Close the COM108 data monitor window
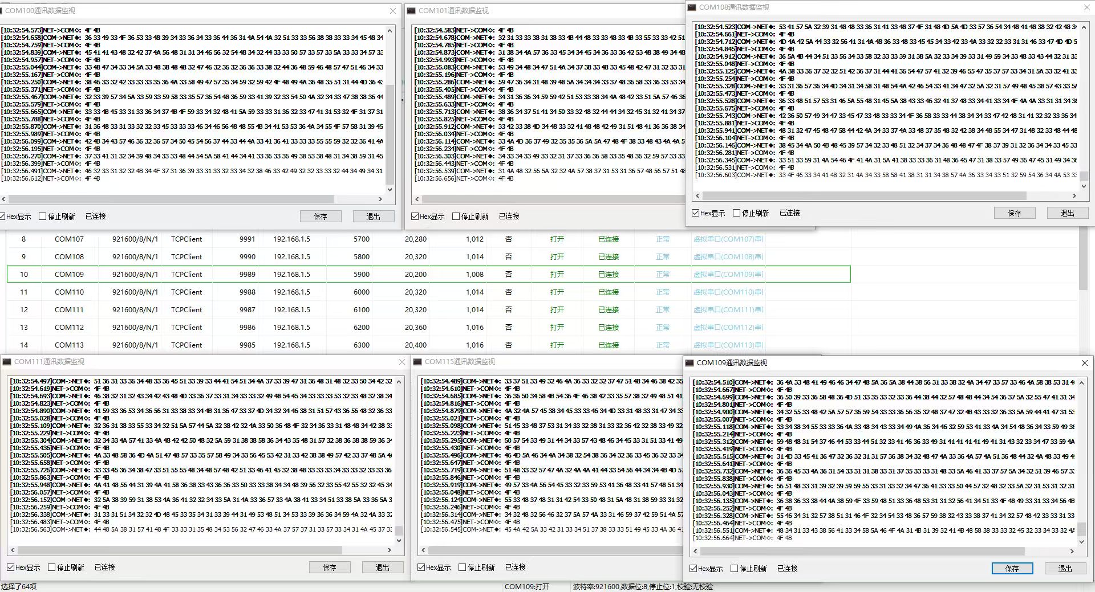The height and width of the screenshot is (592, 1095). coord(1086,7)
